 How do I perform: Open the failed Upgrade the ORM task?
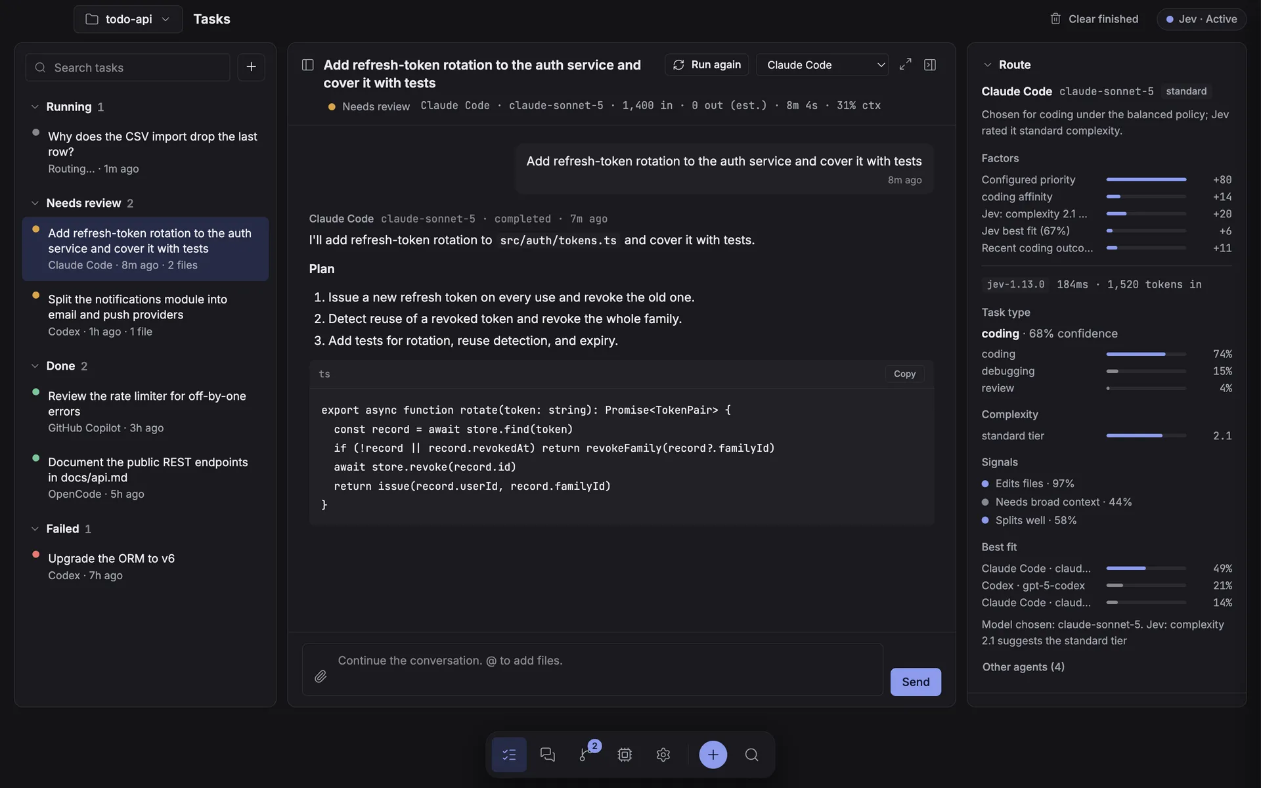pos(145,566)
